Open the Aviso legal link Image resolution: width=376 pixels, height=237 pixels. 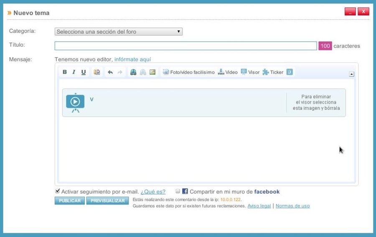pyautogui.click(x=259, y=206)
